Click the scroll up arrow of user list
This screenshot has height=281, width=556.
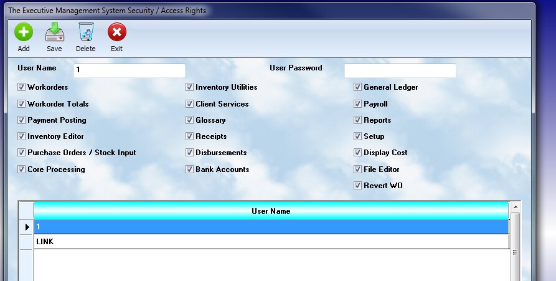coord(515,206)
